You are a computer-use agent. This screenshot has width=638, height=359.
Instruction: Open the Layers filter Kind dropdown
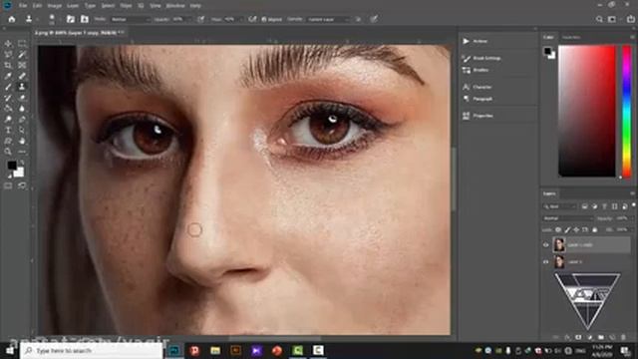560,206
